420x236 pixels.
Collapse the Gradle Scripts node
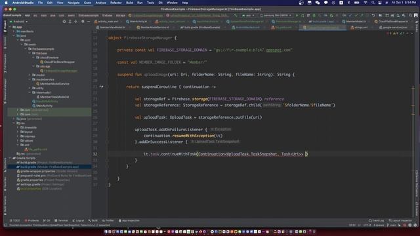pos(10,158)
